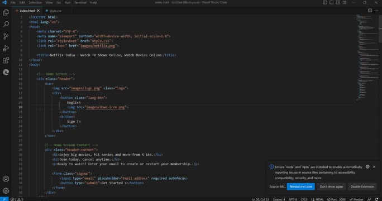
Task: Open Run and Debug view
Action: click(6, 48)
